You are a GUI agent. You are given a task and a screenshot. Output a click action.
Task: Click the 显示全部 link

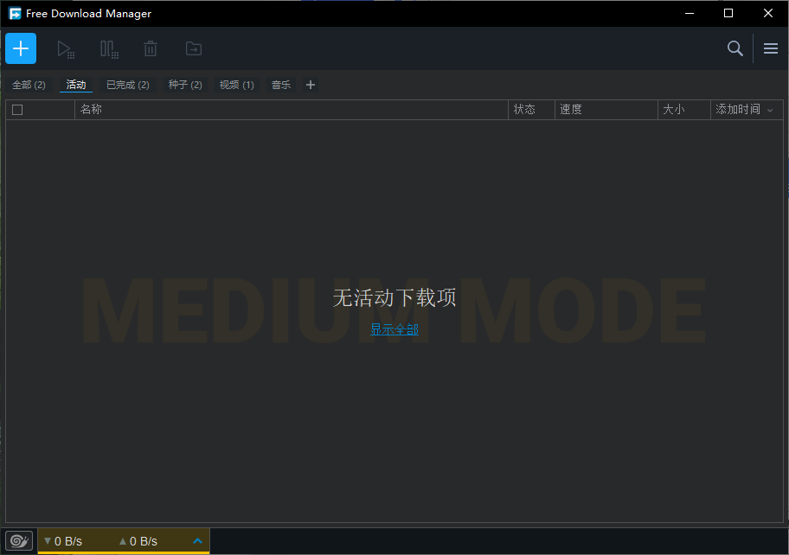[x=394, y=329]
